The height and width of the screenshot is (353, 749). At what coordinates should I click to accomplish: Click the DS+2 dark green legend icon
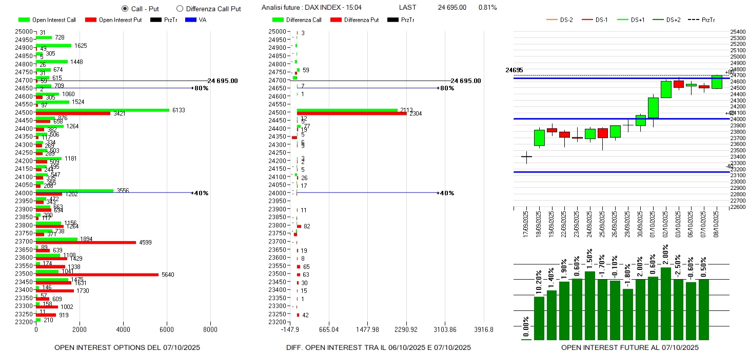tap(658, 20)
